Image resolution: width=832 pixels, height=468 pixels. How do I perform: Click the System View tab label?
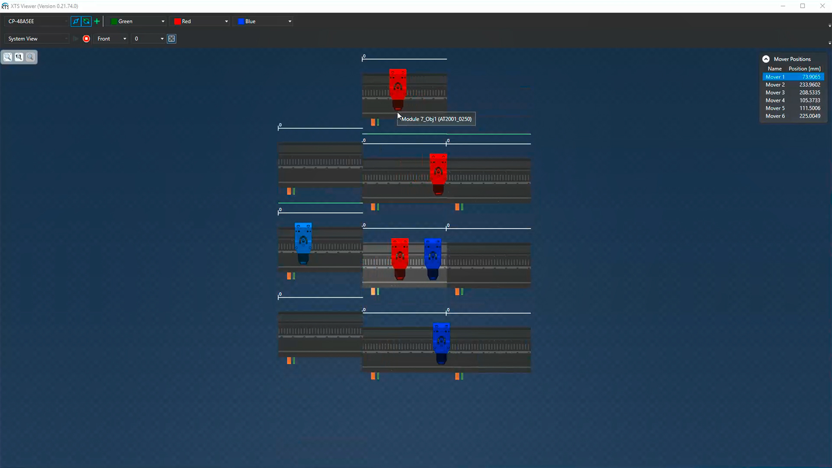[x=23, y=38]
